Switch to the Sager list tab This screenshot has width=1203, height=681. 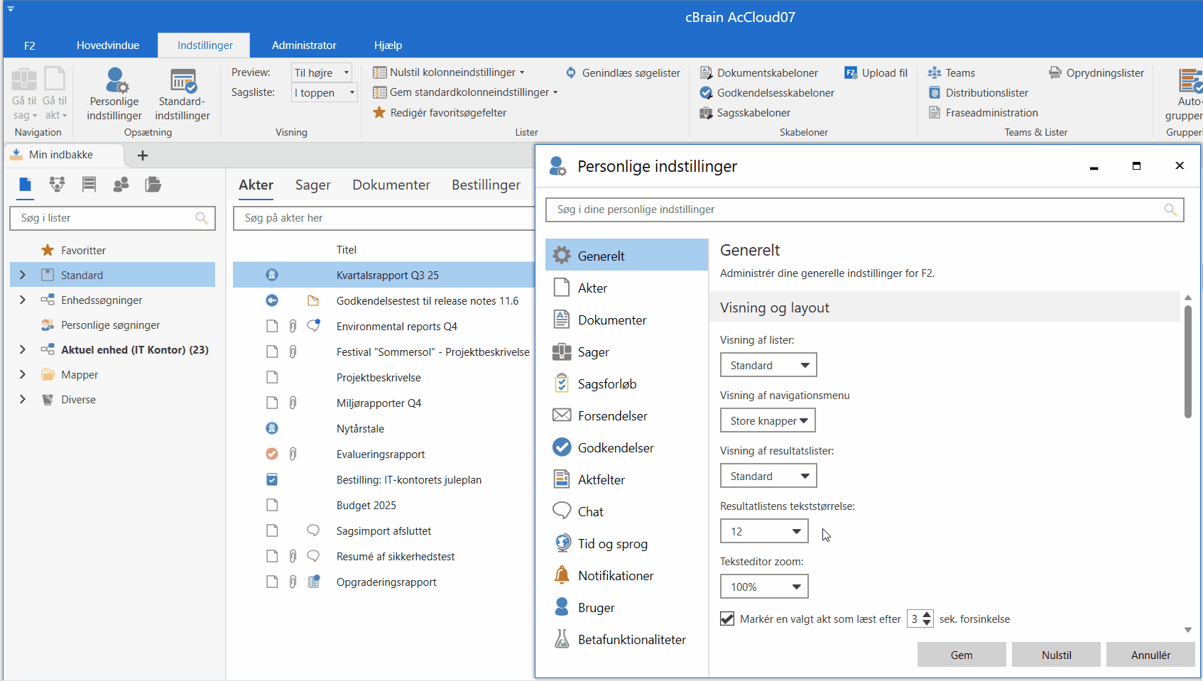click(x=312, y=185)
